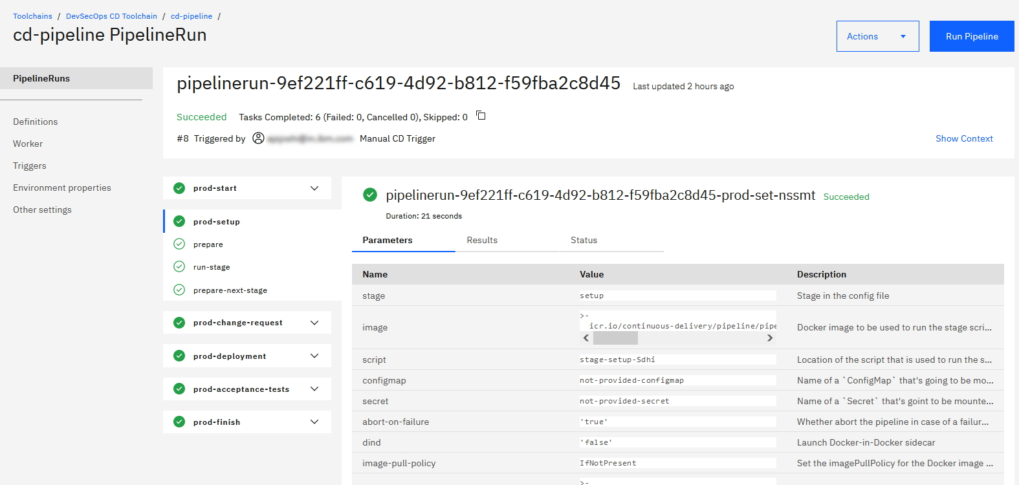Open the Actions dropdown menu

coord(877,36)
